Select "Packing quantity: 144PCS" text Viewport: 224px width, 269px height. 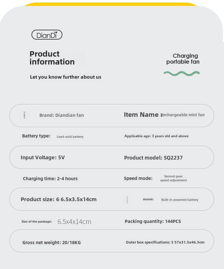[x=153, y=221]
